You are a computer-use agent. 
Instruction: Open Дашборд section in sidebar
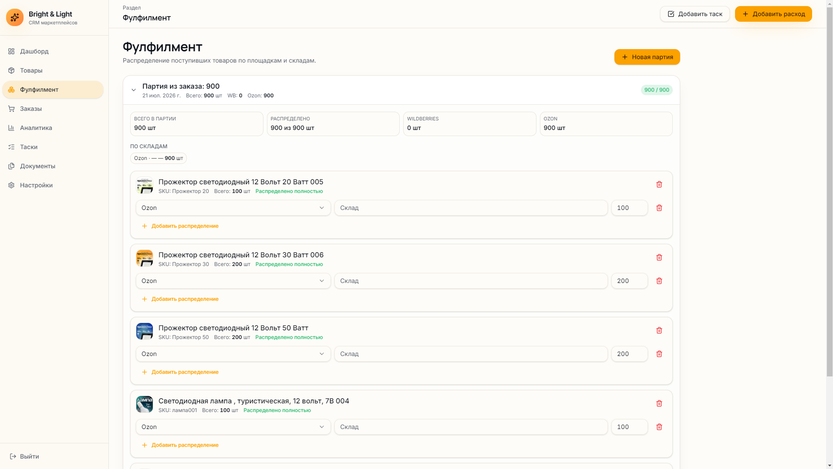(53, 51)
